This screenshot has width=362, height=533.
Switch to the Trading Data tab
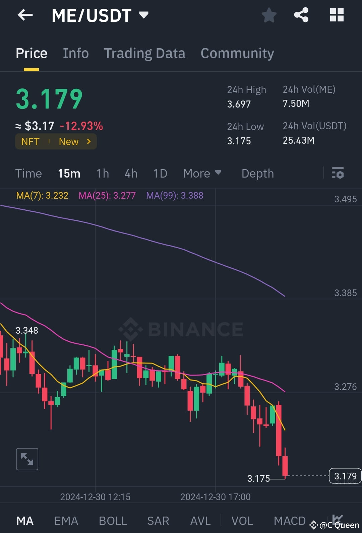[x=145, y=53]
